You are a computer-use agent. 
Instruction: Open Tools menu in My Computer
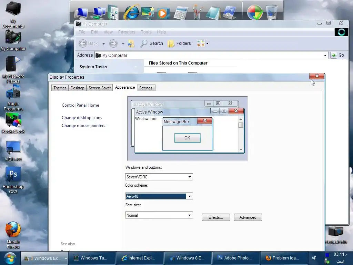pyautogui.click(x=146, y=32)
